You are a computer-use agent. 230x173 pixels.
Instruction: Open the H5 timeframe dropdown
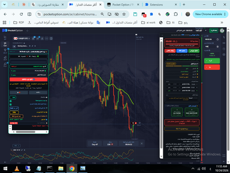[x=16, y=145]
